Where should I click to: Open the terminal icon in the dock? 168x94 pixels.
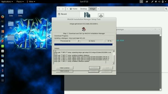pos(3,21)
